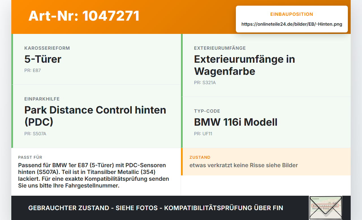The width and height of the screenshot is (362, 220).
Task: Click the footer GEBRAUCHTER ZUSTAND banner text
Action: (156, 208)
